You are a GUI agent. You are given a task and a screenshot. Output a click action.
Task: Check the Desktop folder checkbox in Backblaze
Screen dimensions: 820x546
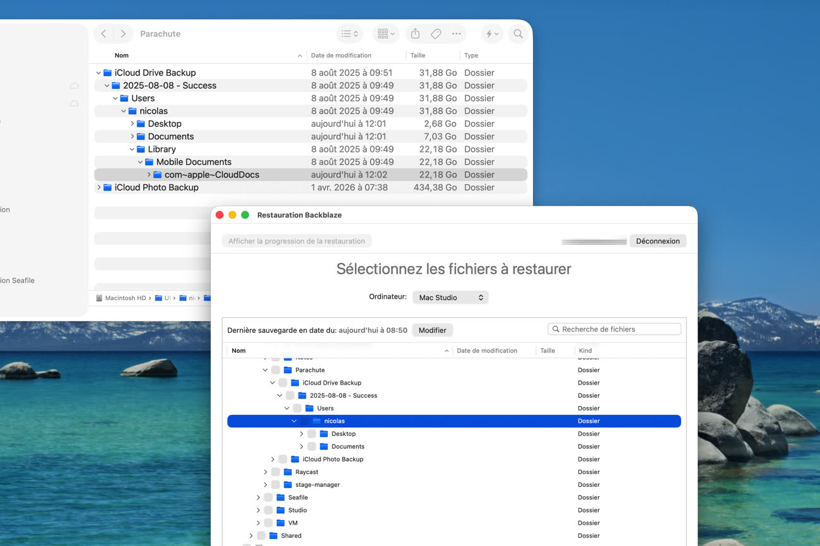[312, 434]
